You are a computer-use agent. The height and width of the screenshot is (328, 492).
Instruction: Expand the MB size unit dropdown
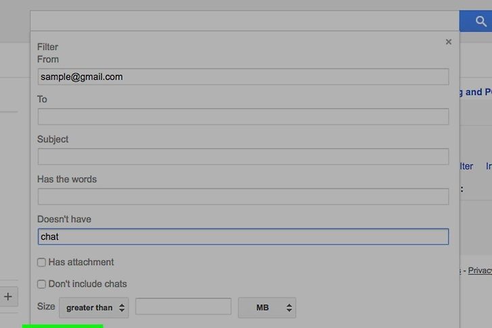(266, 308)
